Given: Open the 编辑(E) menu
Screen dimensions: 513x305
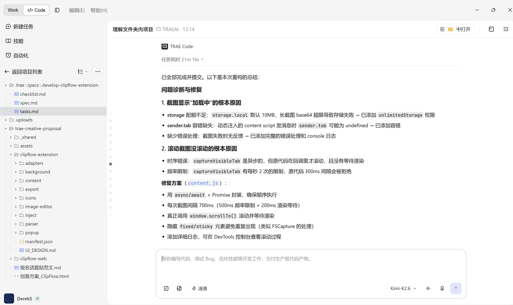Looking at the screenshot, I should tap(77, 10).
